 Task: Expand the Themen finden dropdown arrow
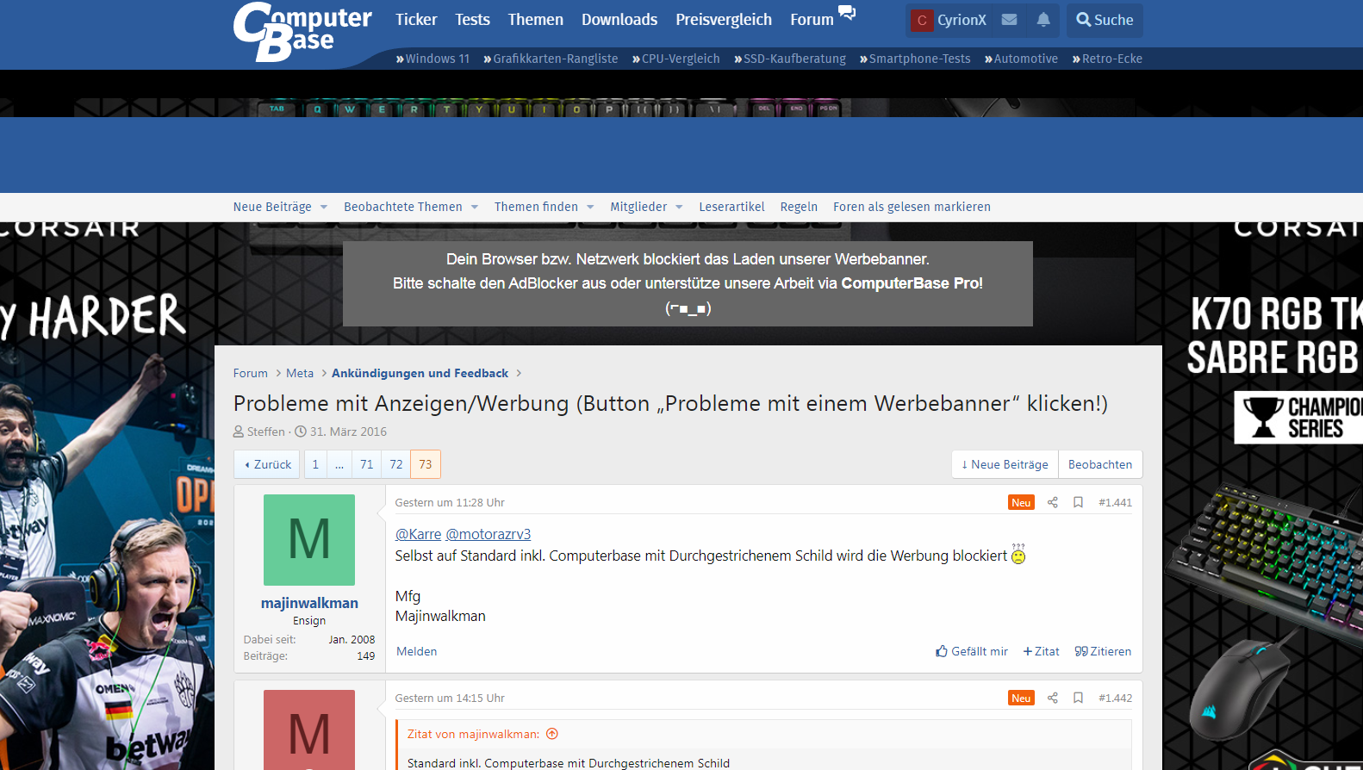(590, 207)
